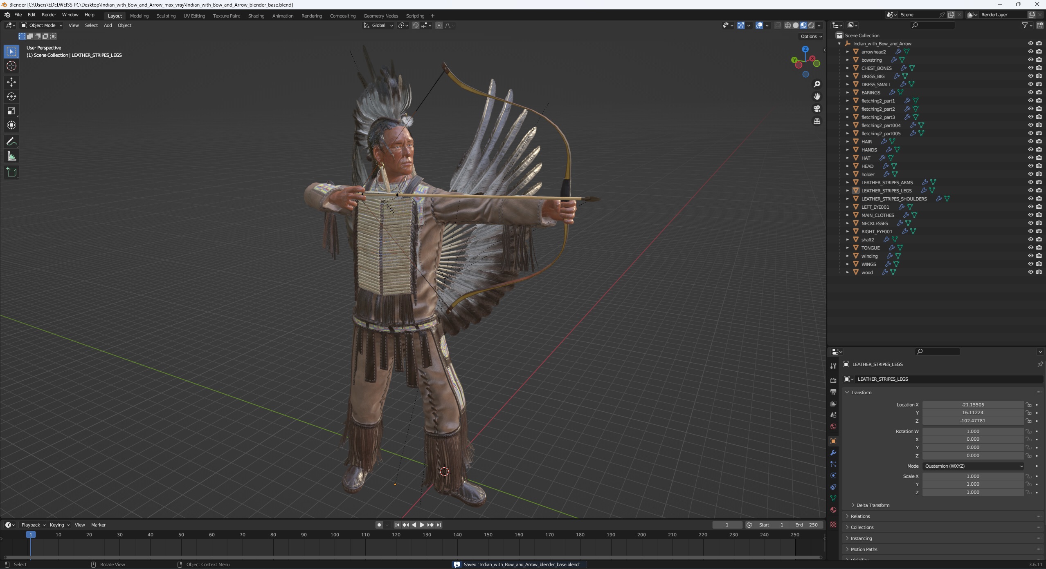Disable rendering for the WINGS object

1039,264
